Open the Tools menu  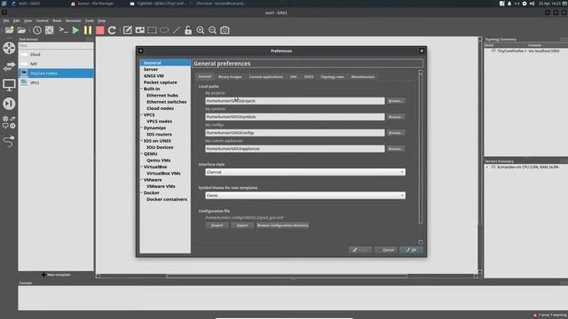[89, 20]
